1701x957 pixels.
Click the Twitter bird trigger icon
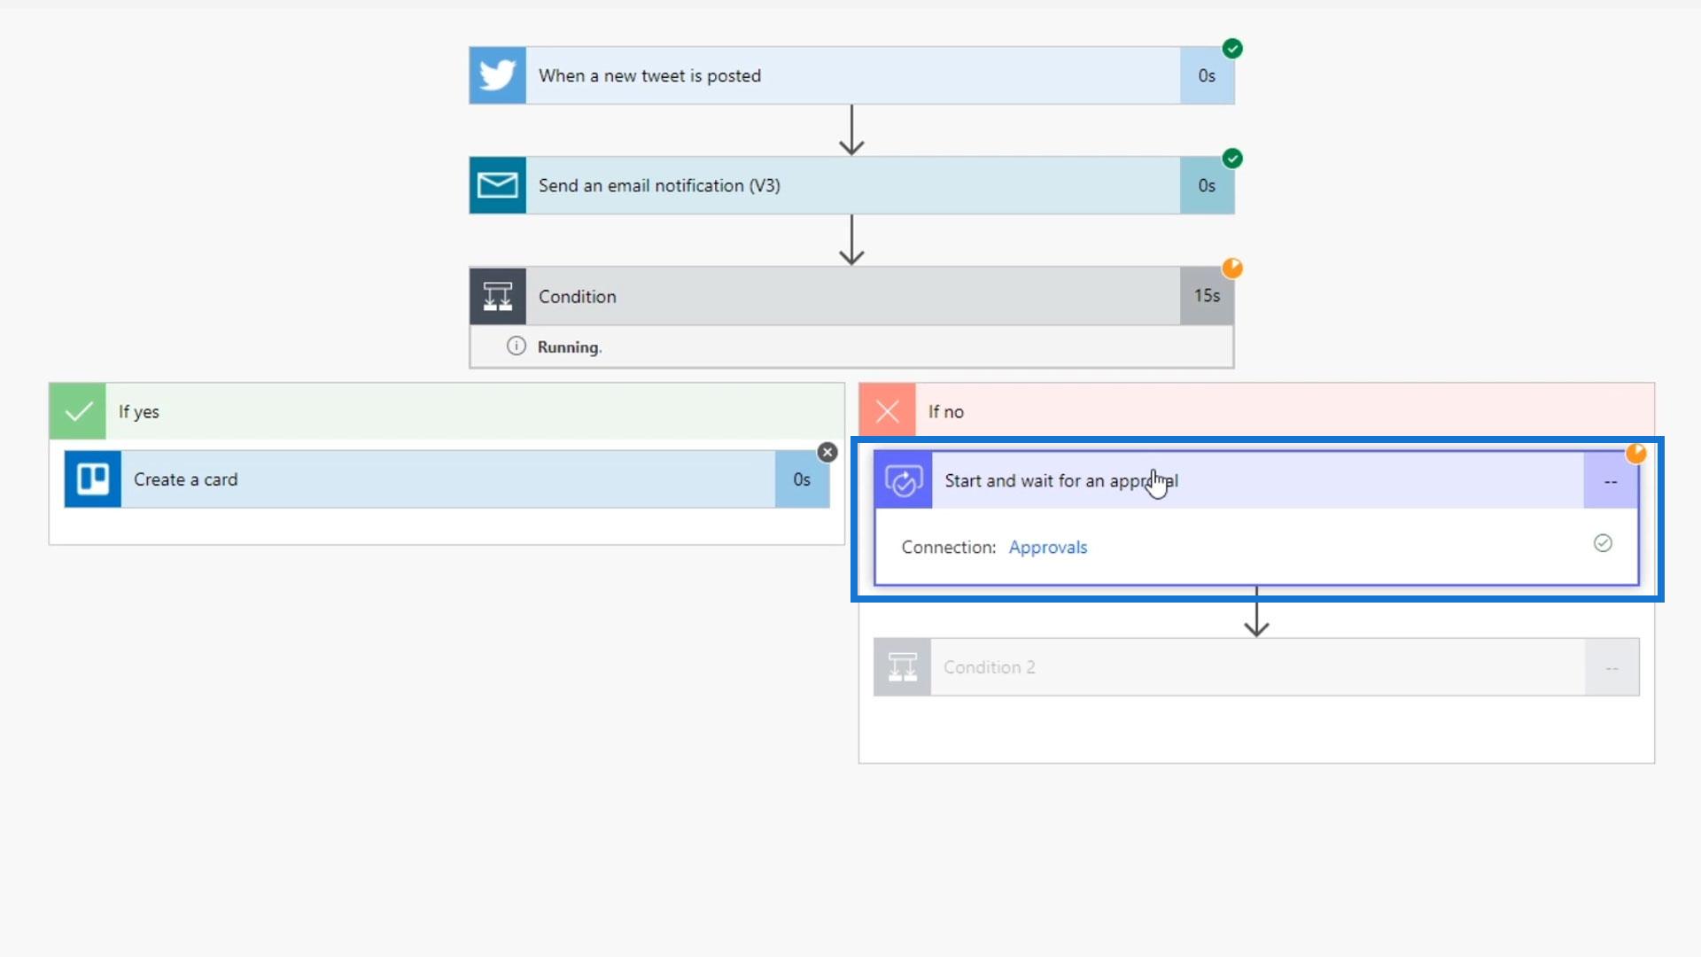tap(497, 75)
